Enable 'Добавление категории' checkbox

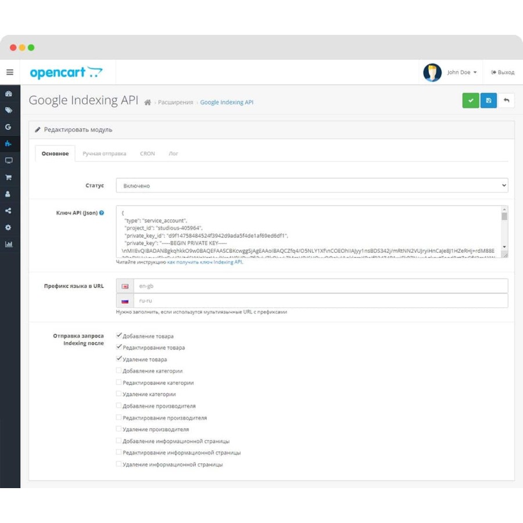119,370
